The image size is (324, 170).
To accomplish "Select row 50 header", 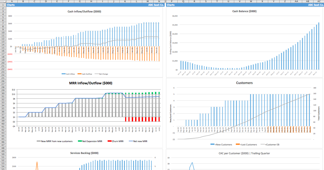I will coord(3,154).
